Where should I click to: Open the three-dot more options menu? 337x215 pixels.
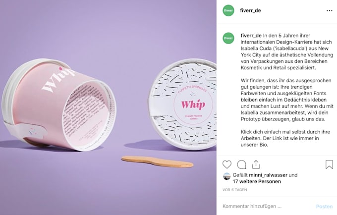tap(329, 10)
